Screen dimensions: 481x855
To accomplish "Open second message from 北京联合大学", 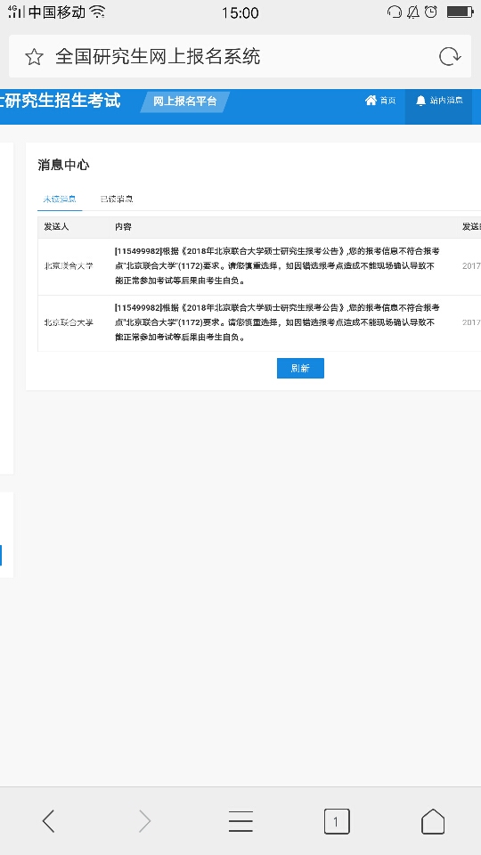I will [259, 322].
